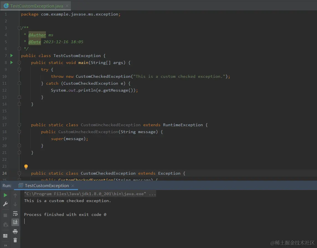Click fold end marker at line 14

click(19, 104)
